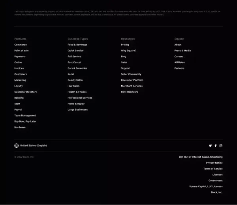Open Seller Community link
The height and width of the screenshot is (205, 237).
[x=131, y=74]
